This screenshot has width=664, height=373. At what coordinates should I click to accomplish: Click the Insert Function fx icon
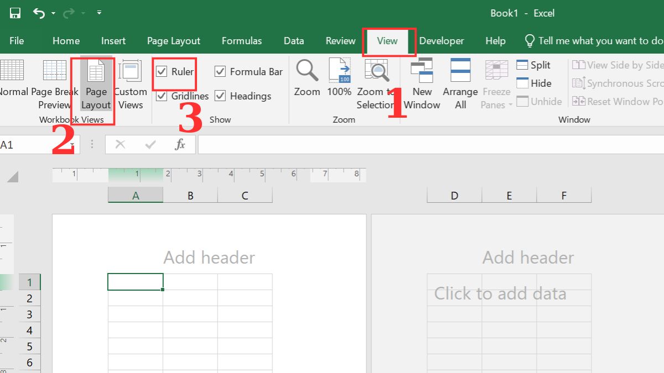(180, 145)
